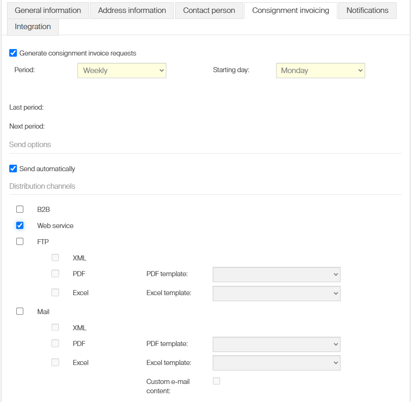Go to the Contact person tab
411x402 pixels.
point(209,11)
